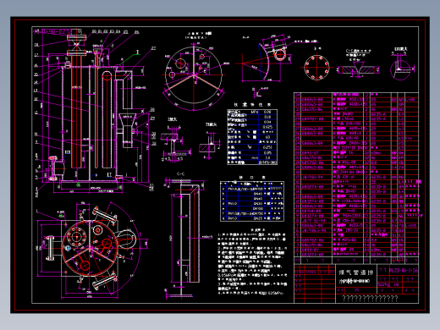Image resolution: width=440 pixels, height=330 pixels.
Task: Select the GB9787-88 row in parts list
Action: 356,119
